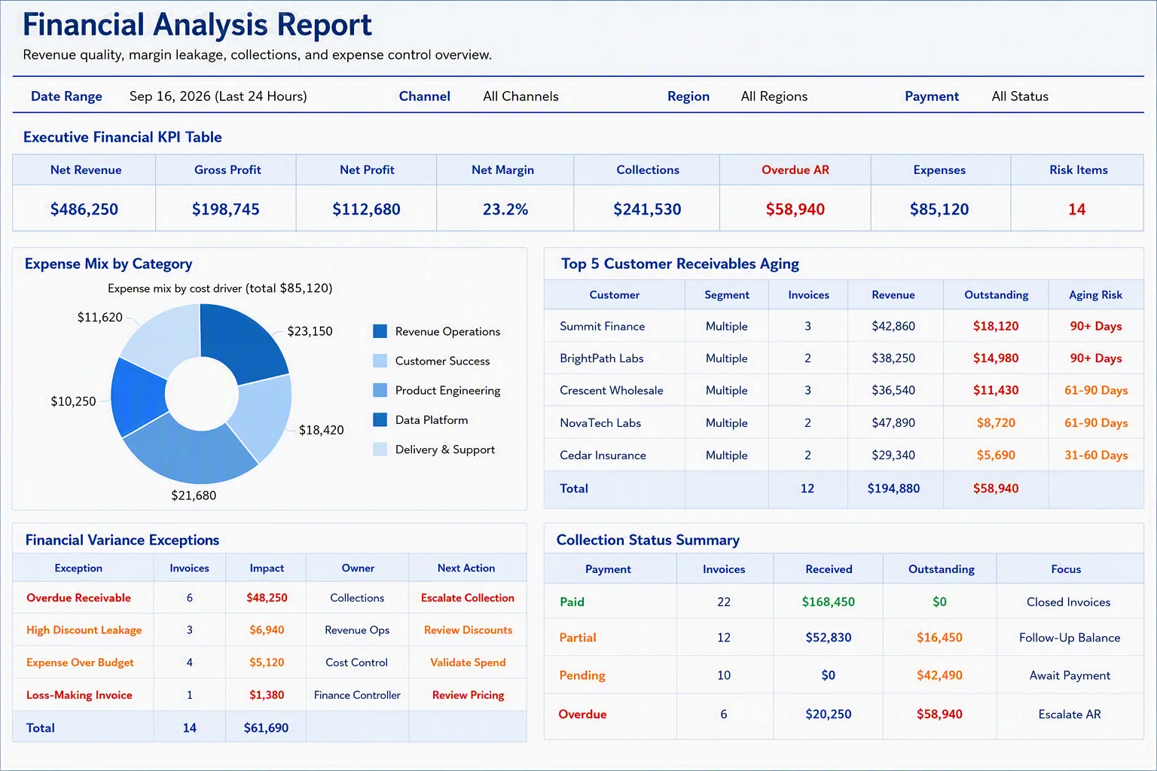The image size is (1157, 771).
Task: Open the All Status payment filter
Action: coord(1020,96)
